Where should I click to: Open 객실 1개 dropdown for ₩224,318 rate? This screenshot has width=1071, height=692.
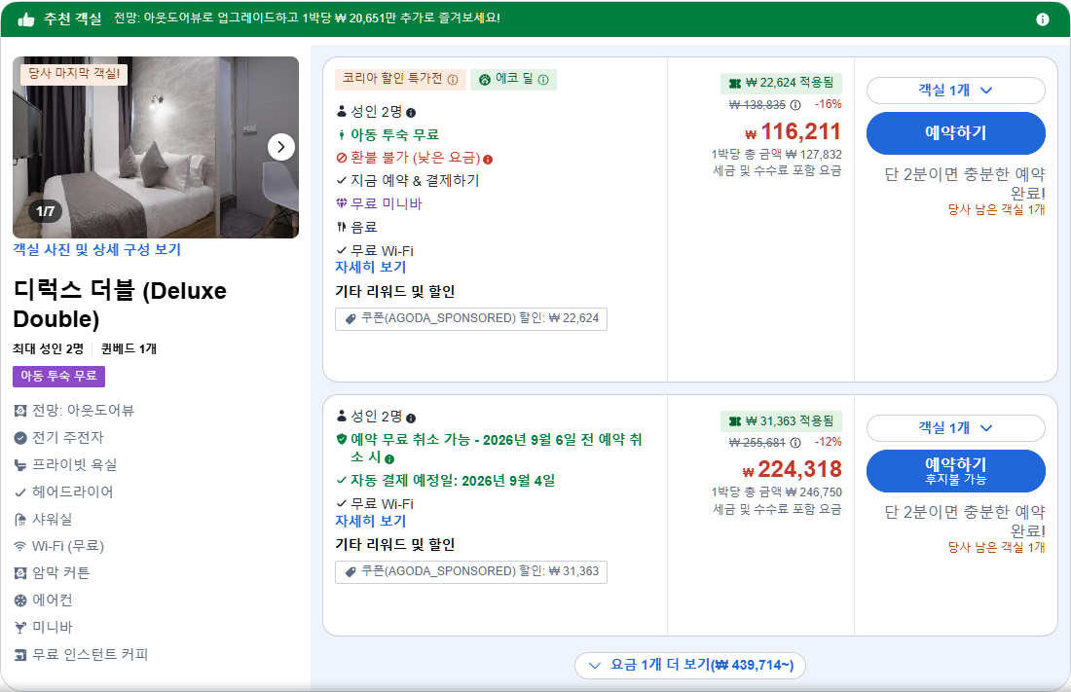[955, 428]
